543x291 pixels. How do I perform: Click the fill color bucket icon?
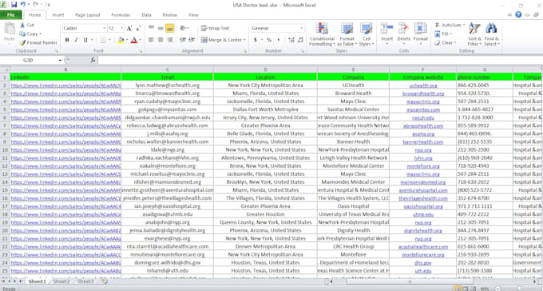click(121, 40)
